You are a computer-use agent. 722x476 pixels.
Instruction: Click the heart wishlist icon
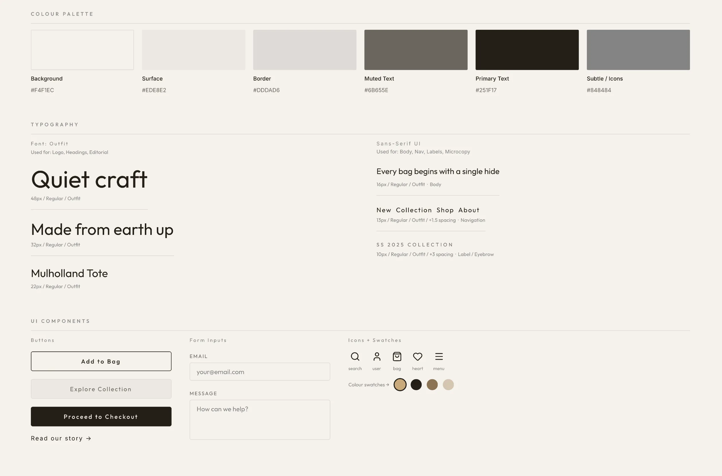pos(417,357)
